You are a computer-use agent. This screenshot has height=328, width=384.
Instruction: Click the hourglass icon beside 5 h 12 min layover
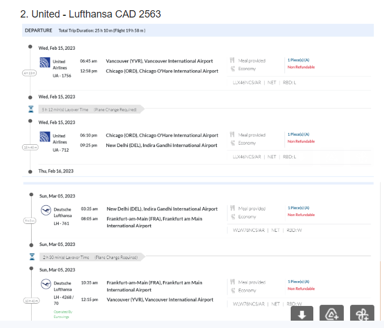[31, 109]
